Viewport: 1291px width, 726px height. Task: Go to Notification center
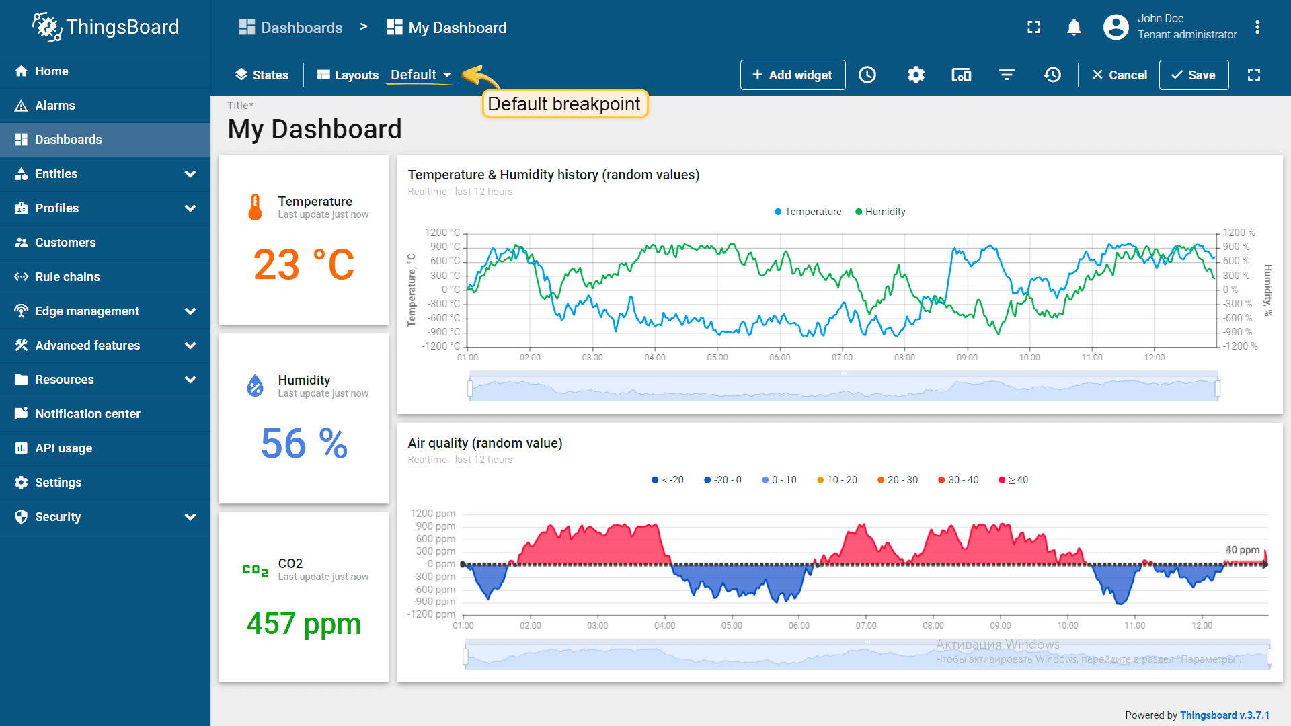(87, 414)
